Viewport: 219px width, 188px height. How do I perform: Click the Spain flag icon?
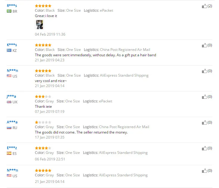[x=9, y=153]
